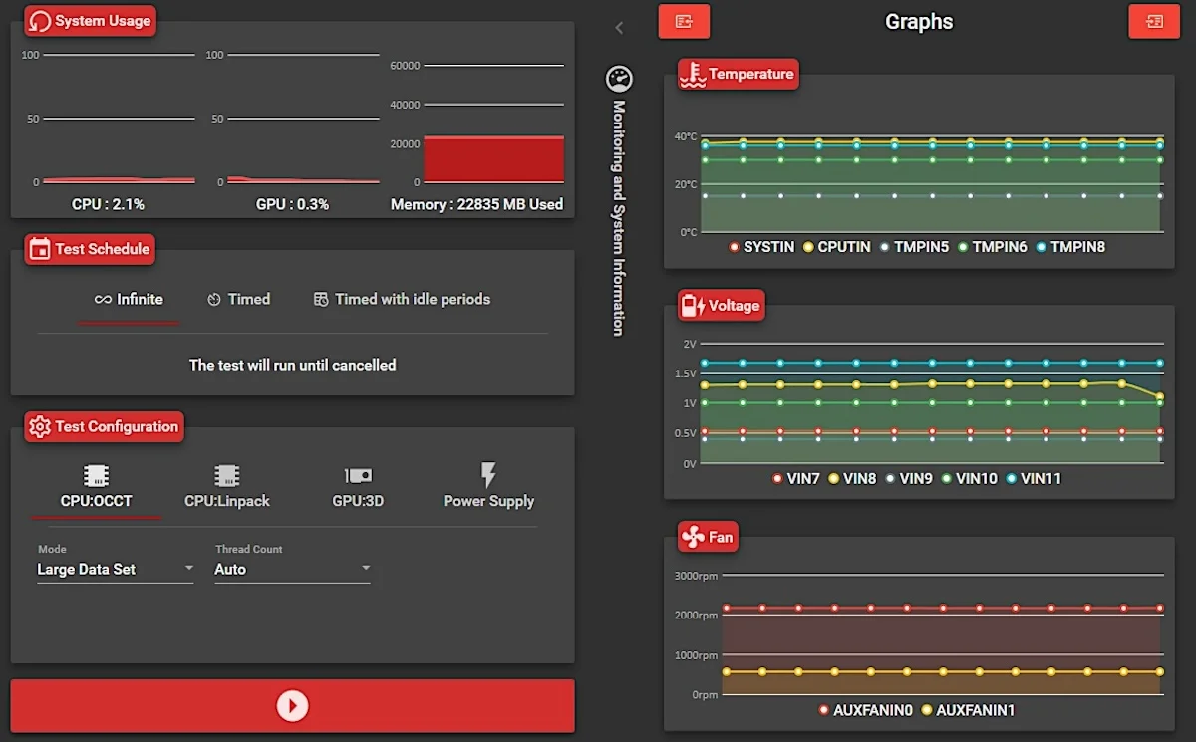Click the left red Graphs panel button
Image resolution: width=1196 pixels, height=742 pixels.
pos(684,21)
